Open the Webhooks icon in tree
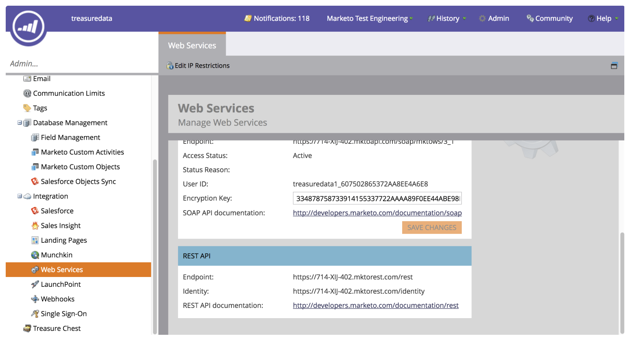 tap(35, 299)
